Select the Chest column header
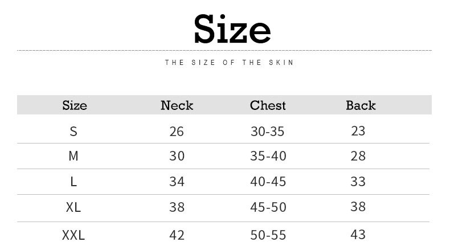The image size is (450, 250). (x=268, y=105)
